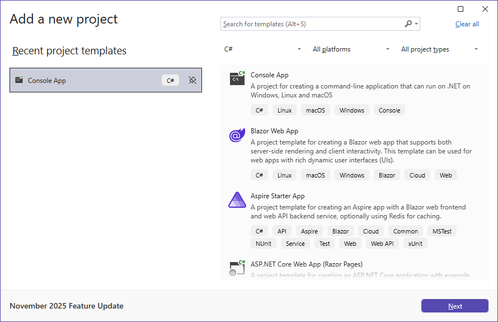Click the Console App template icon in results list

[x=237, y=78]
